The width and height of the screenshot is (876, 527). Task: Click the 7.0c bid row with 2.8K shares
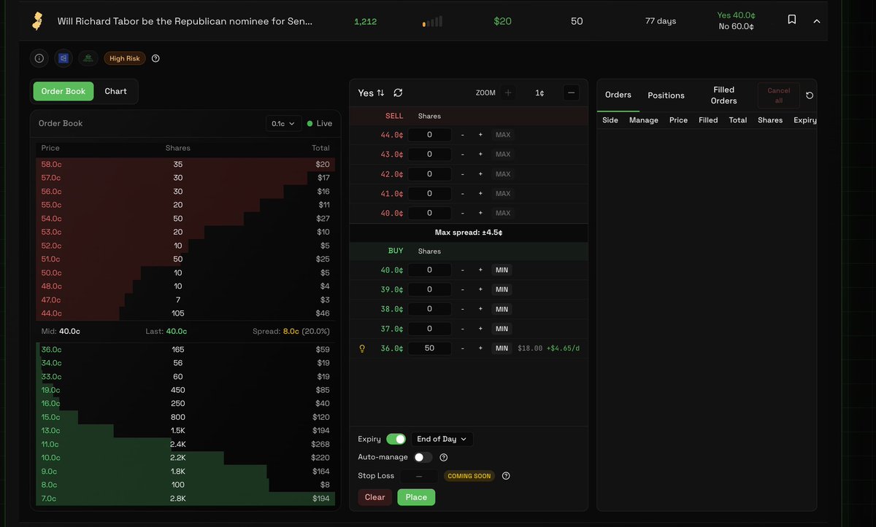tap(185, 499)
